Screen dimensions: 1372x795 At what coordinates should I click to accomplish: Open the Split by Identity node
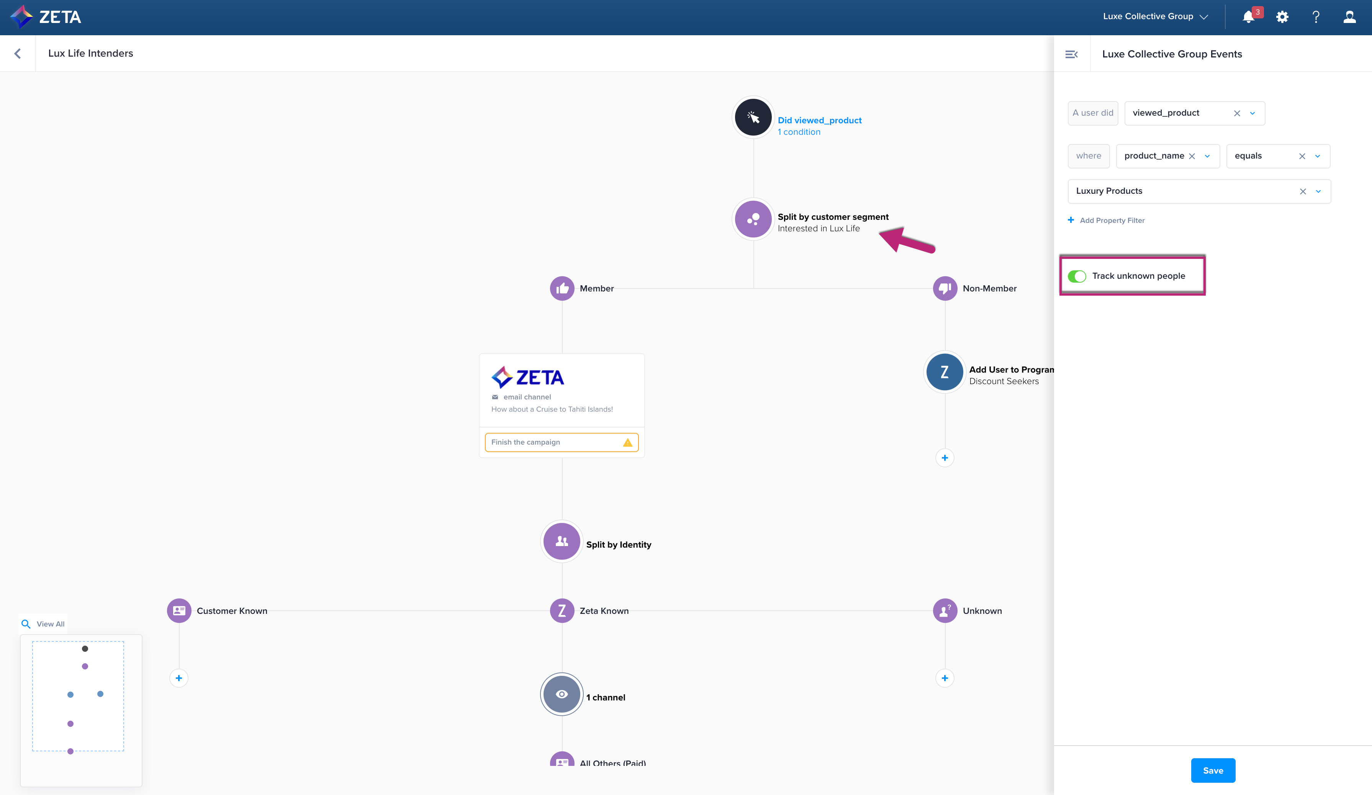click(561, 541)
